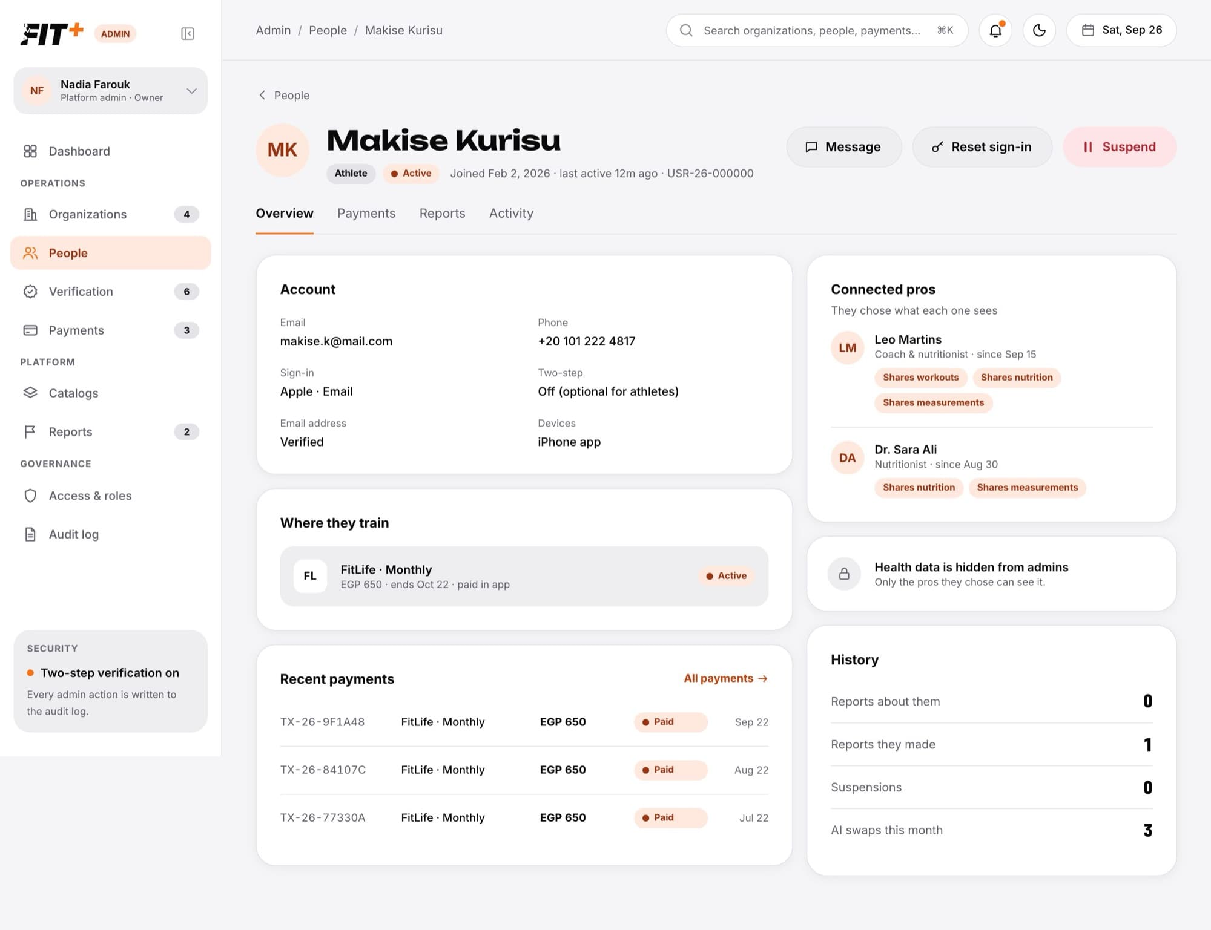Open Access & roles
The width and height of the screenshot is (1211, 930).
(110, 496)
